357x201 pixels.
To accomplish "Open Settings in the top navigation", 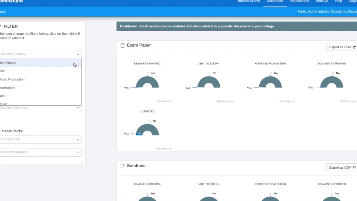I will point(322,1).
